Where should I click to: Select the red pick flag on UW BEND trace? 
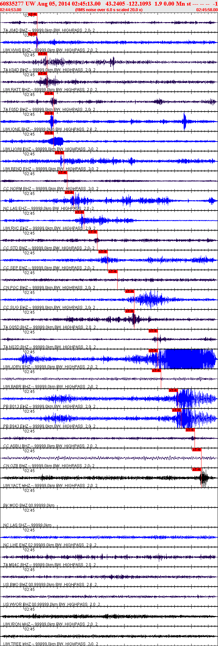click(x=59, y=153)
